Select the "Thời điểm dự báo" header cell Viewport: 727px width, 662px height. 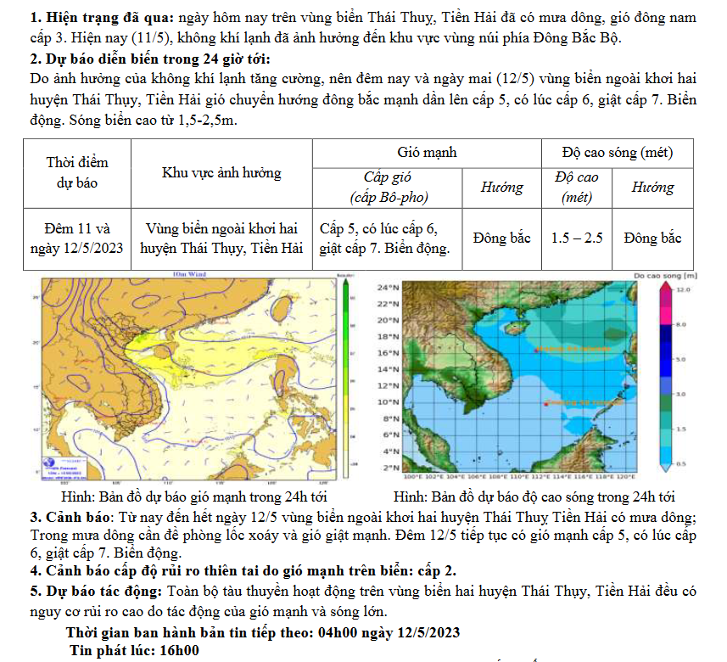(x=77, y=172)
